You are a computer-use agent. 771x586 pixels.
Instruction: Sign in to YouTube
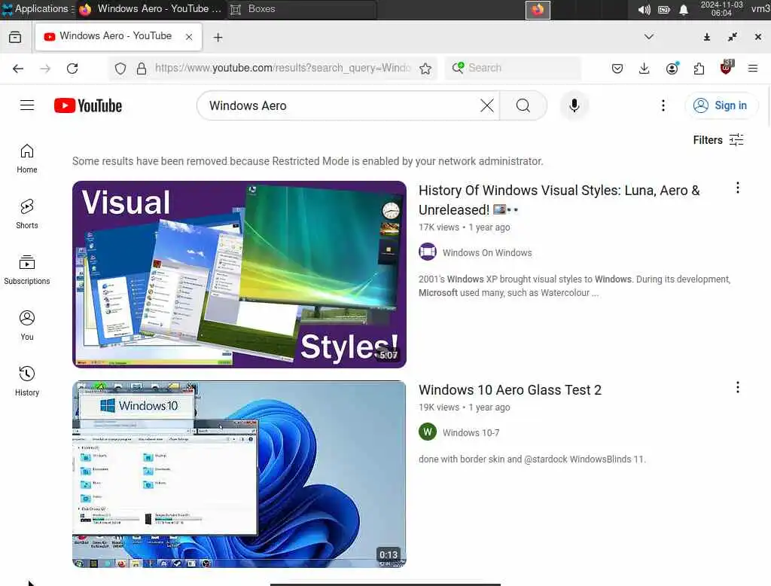click(x=721, y=105)
